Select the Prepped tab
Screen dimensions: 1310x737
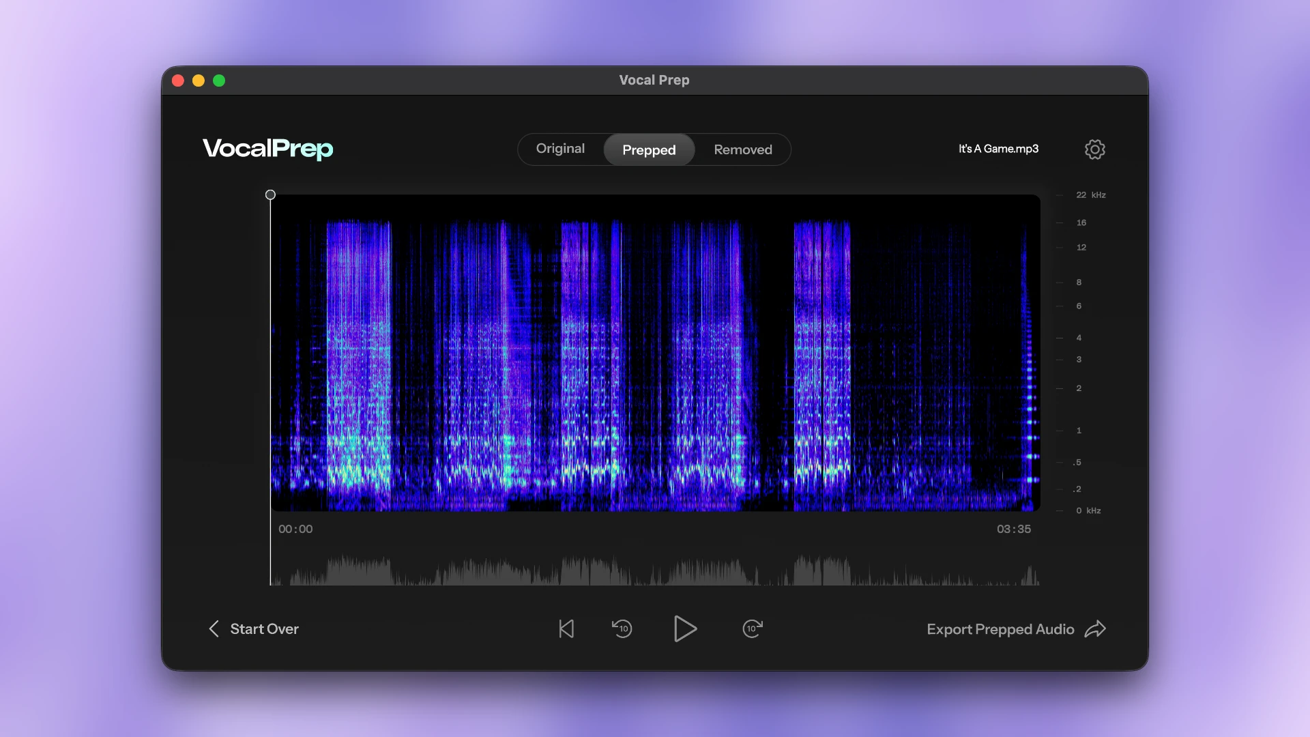click(x=649, y=149)
